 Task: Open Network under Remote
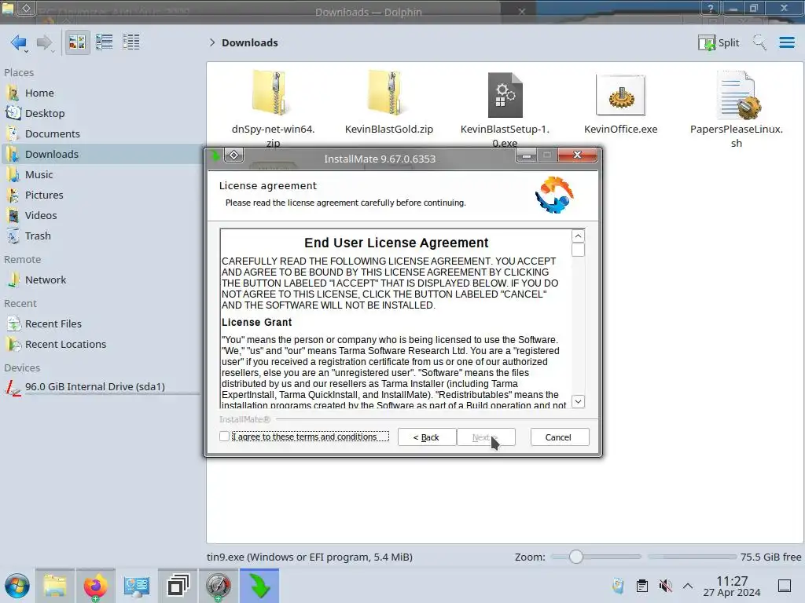pos(101,280)
